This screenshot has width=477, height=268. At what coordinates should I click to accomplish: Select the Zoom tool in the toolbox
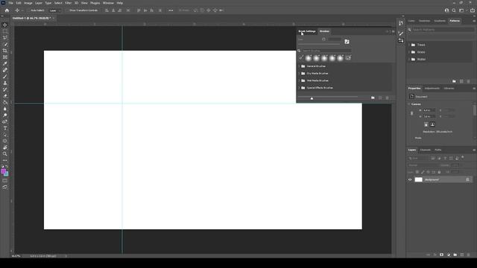pyautogui.click(x=5, y=154)
